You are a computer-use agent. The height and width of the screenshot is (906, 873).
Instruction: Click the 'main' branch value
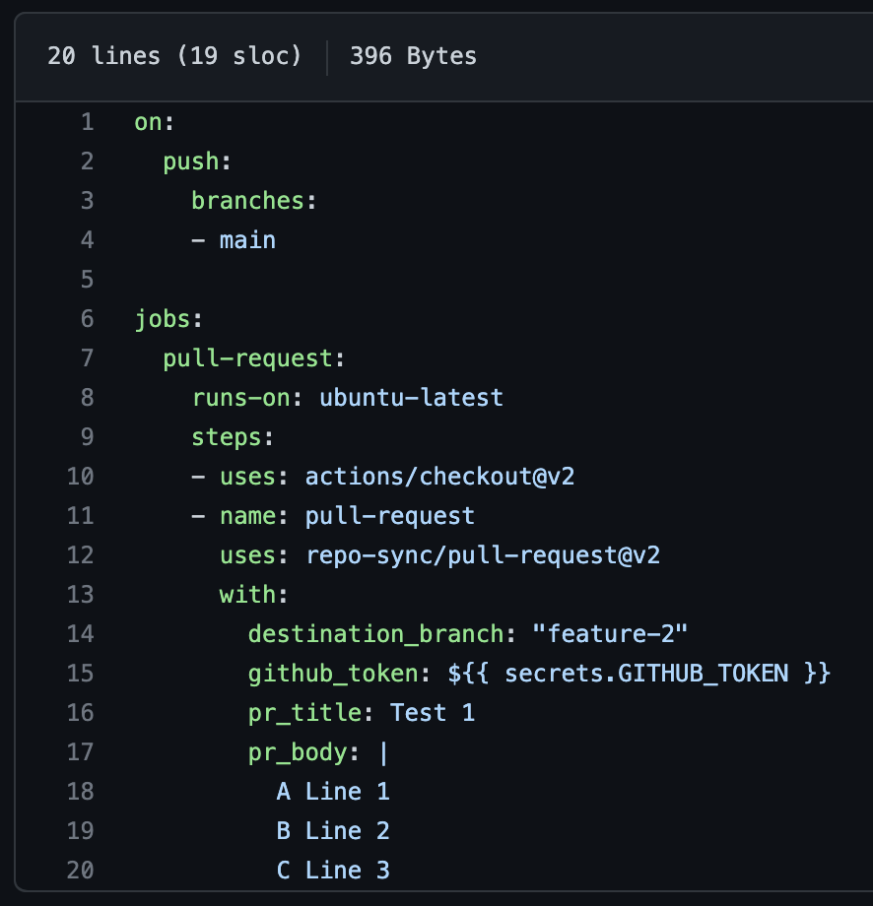[247, 239]
